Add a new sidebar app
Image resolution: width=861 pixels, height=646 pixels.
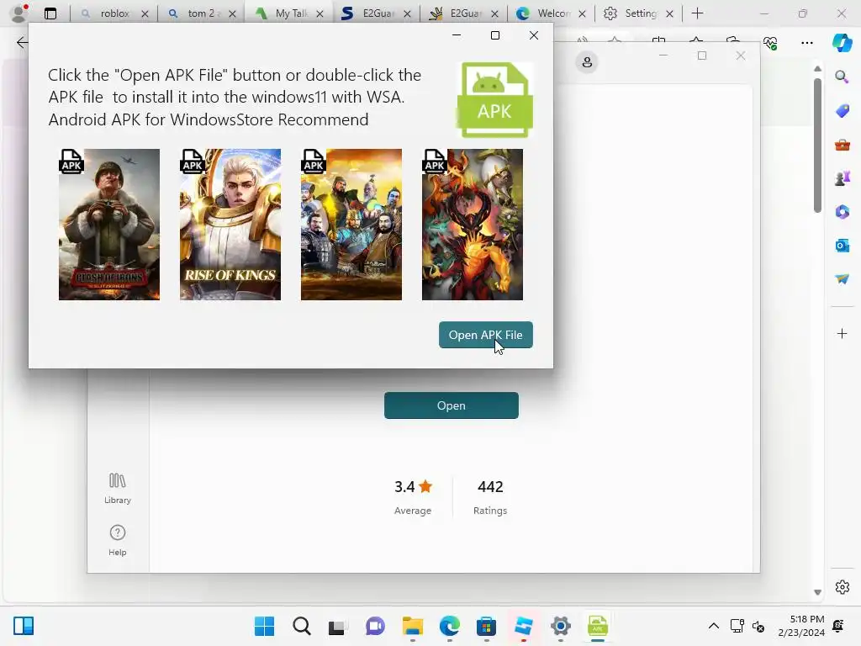point(842,333)
